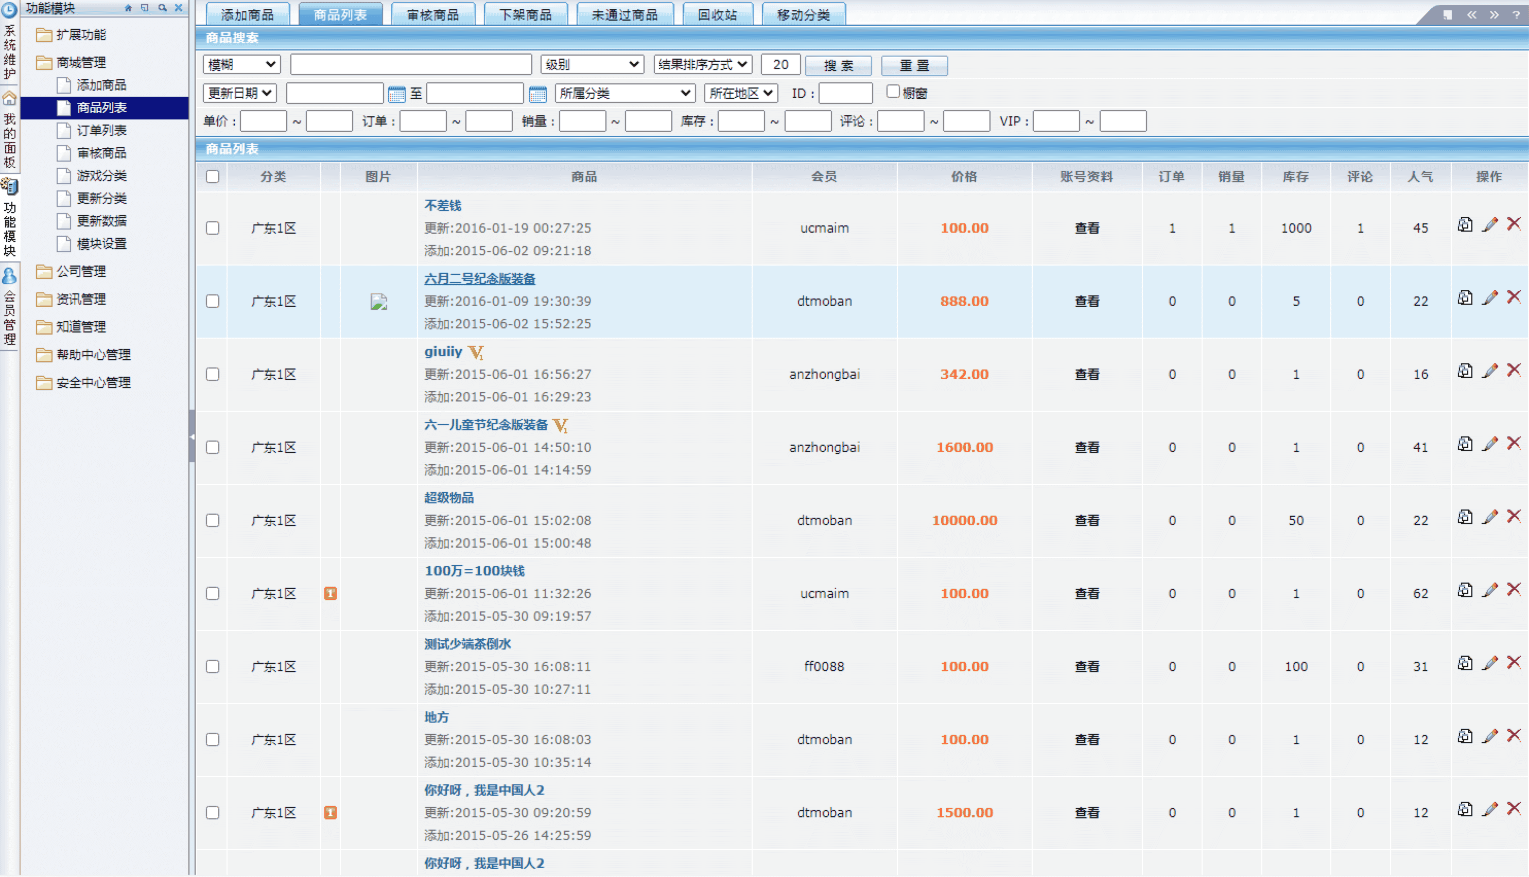
Task: Edit 你好呀，我是中国人2 priced 1500.00
Action: tap(1490, 809)
